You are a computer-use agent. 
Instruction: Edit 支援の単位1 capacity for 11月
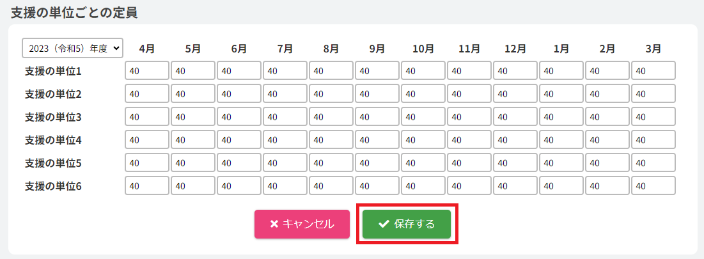pos(469,71)
